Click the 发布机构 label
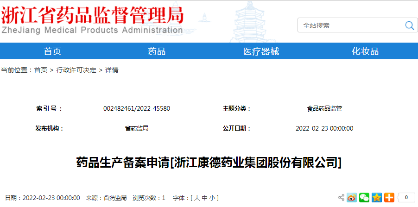Image resolution: width=418 pixels, height=207 pixels. tap(50, 128)
